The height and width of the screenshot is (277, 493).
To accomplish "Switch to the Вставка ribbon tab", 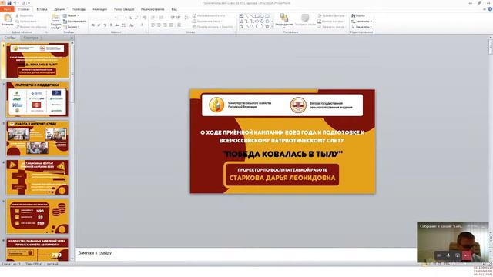I will click(x=42, y=9).
